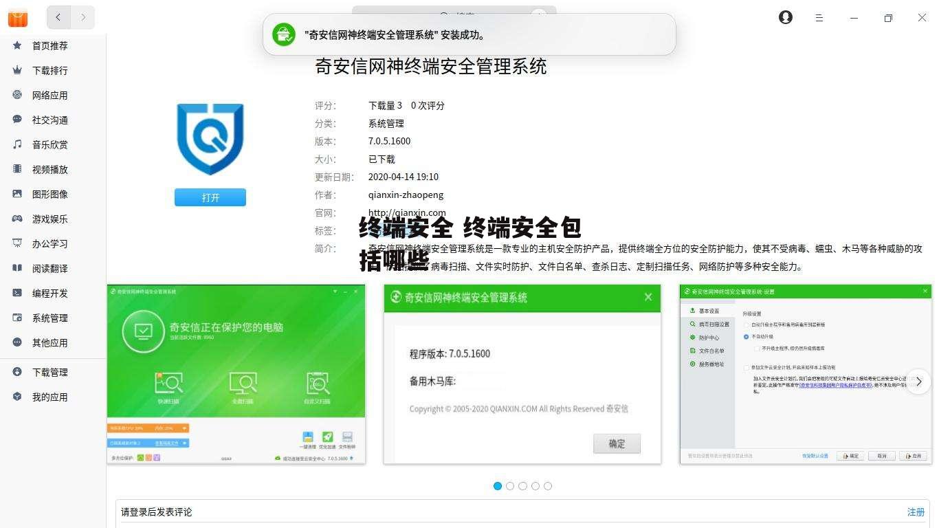Click the terminal icon for 编程开发
The image size is (939, 528).
pos(17,293)
